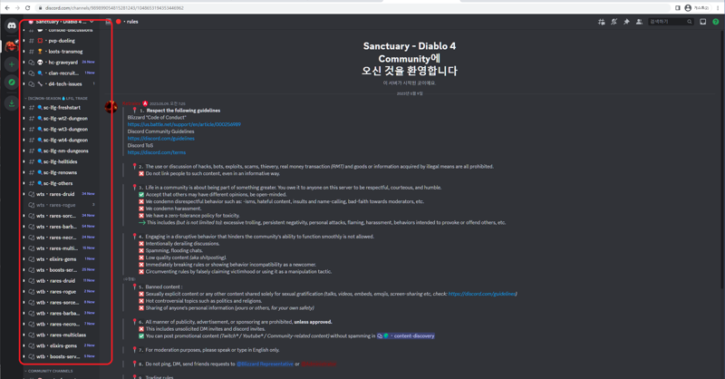Viewport: 725px width, 379px height.
Task: Open the wtb rares-druid forum
Action: [60, 280]
